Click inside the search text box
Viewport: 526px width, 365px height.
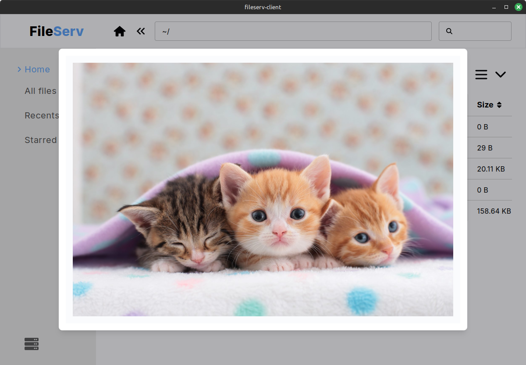point(481,31)
